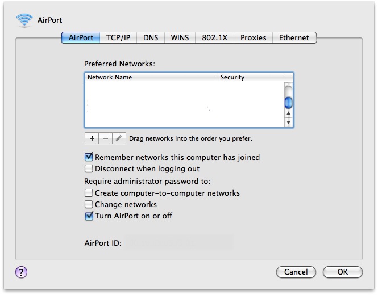Click the scrollbar down arrow
378x295 pixels.
(x=288, y=122)
